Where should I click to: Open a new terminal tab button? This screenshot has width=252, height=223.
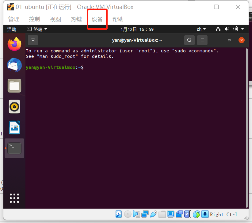point(33,40)
